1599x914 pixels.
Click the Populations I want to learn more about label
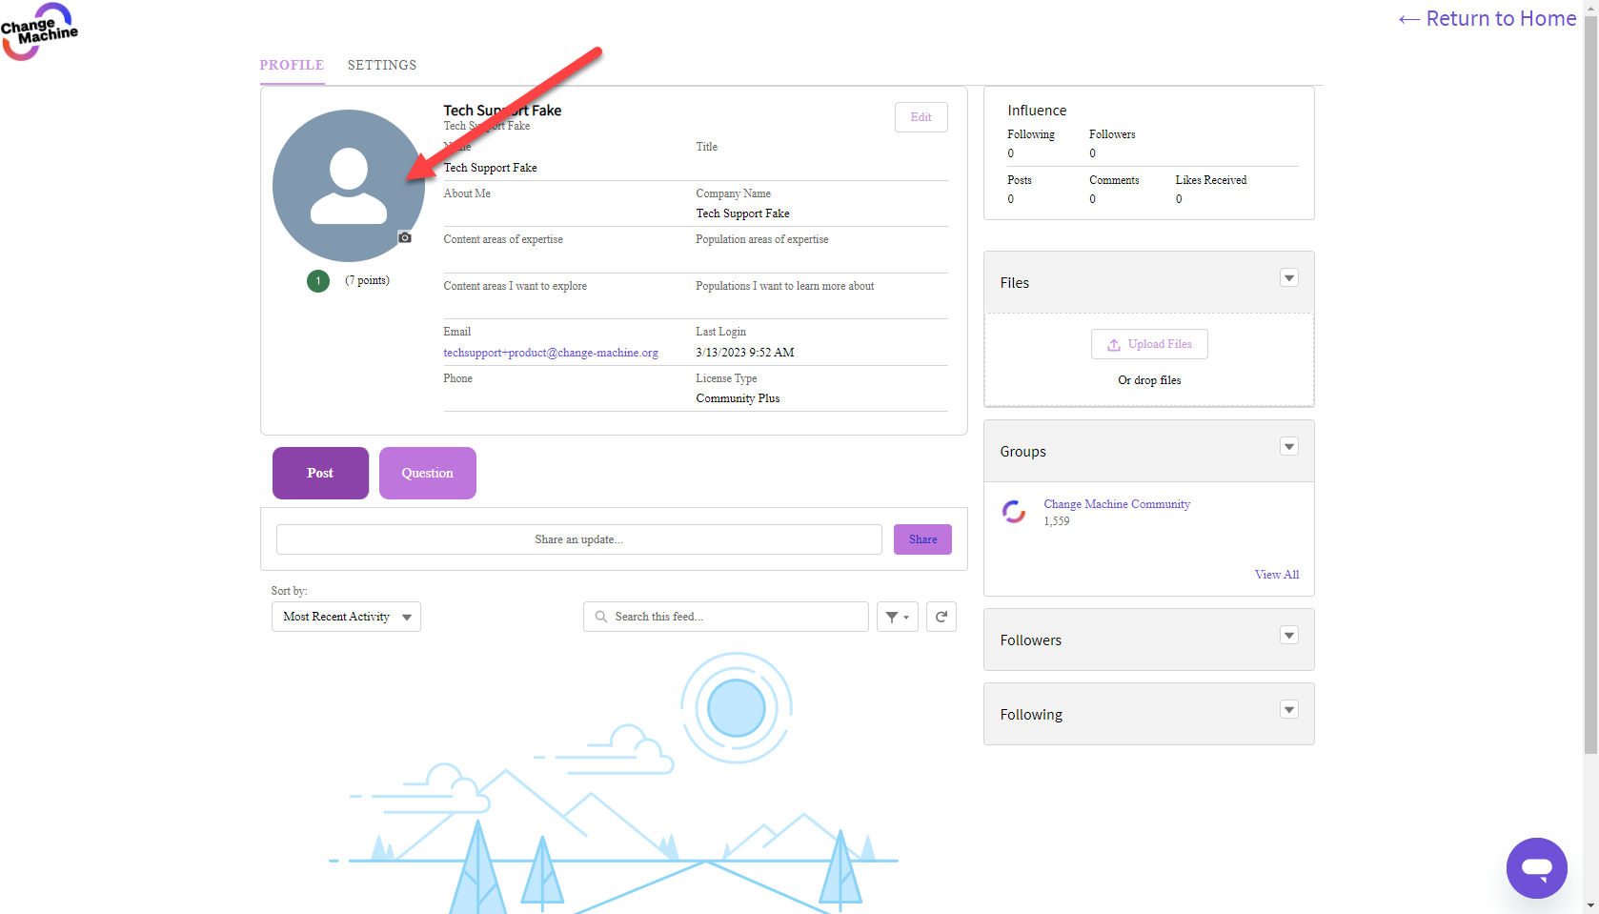tap(784, 286)
